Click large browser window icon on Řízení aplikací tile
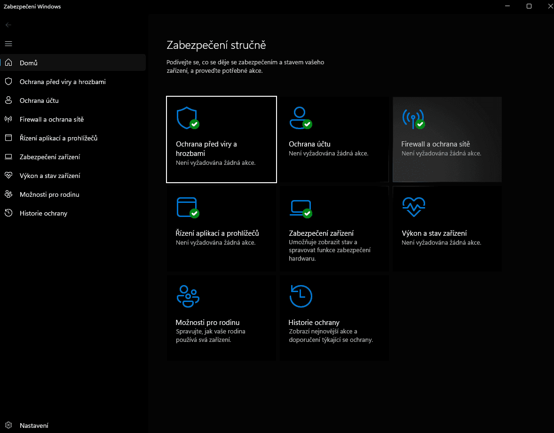554x433 pixels. point(188,208)
